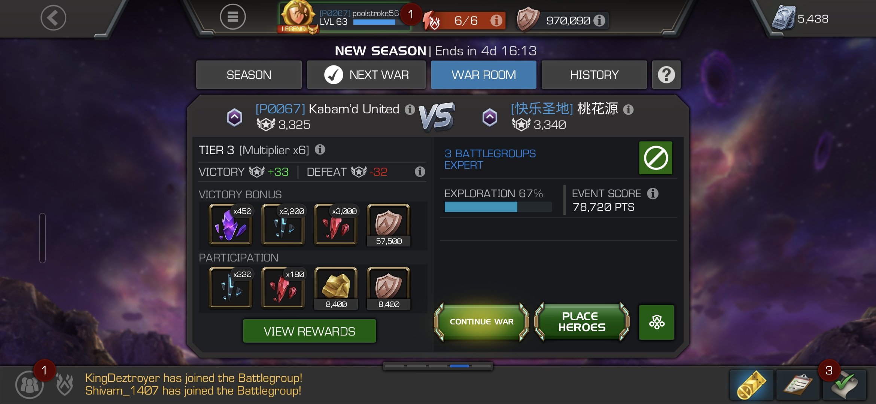Tap the green prohibited circle icon
This screenshot has height=404, width=876.
coord(656,158)
